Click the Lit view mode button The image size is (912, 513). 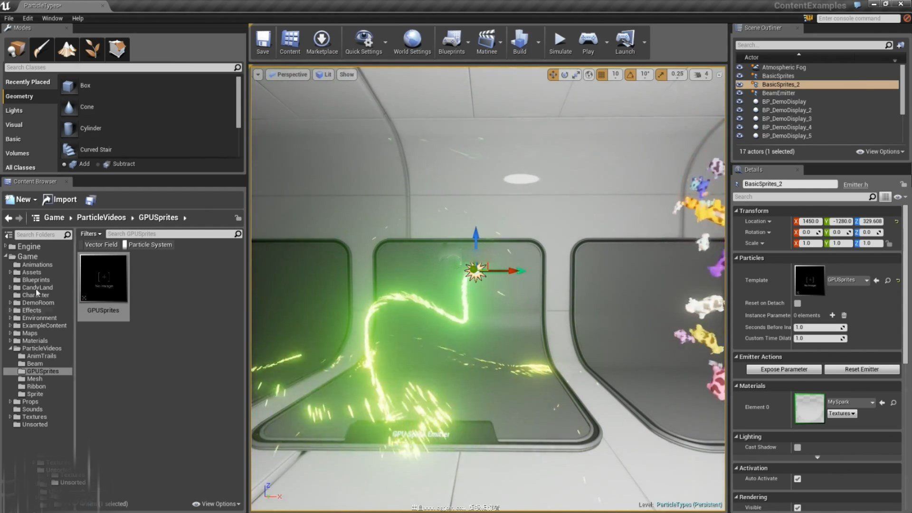point(323,75)
